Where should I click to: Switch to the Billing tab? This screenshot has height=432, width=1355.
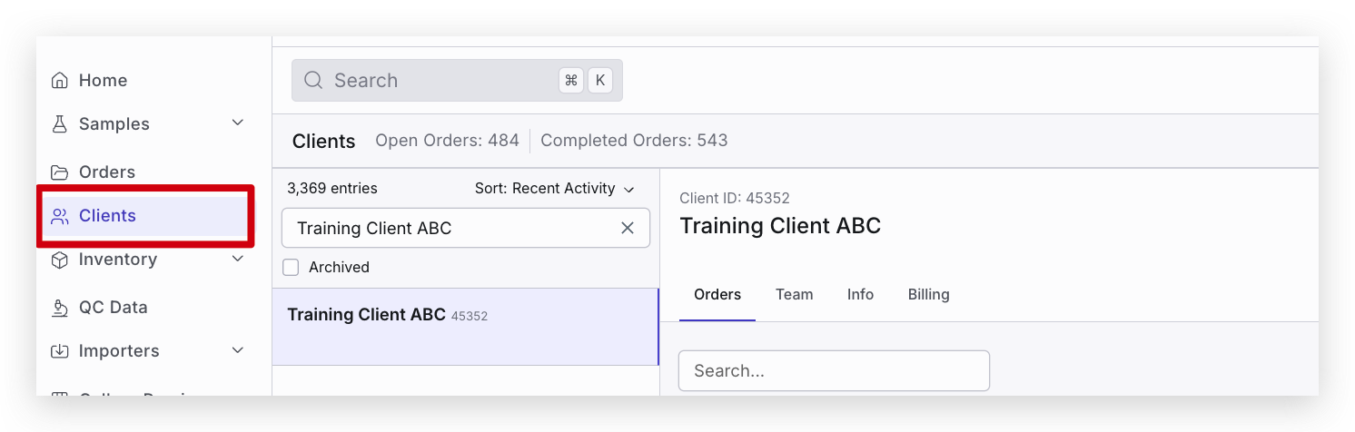pyautogui.click(x=929, y=294)
